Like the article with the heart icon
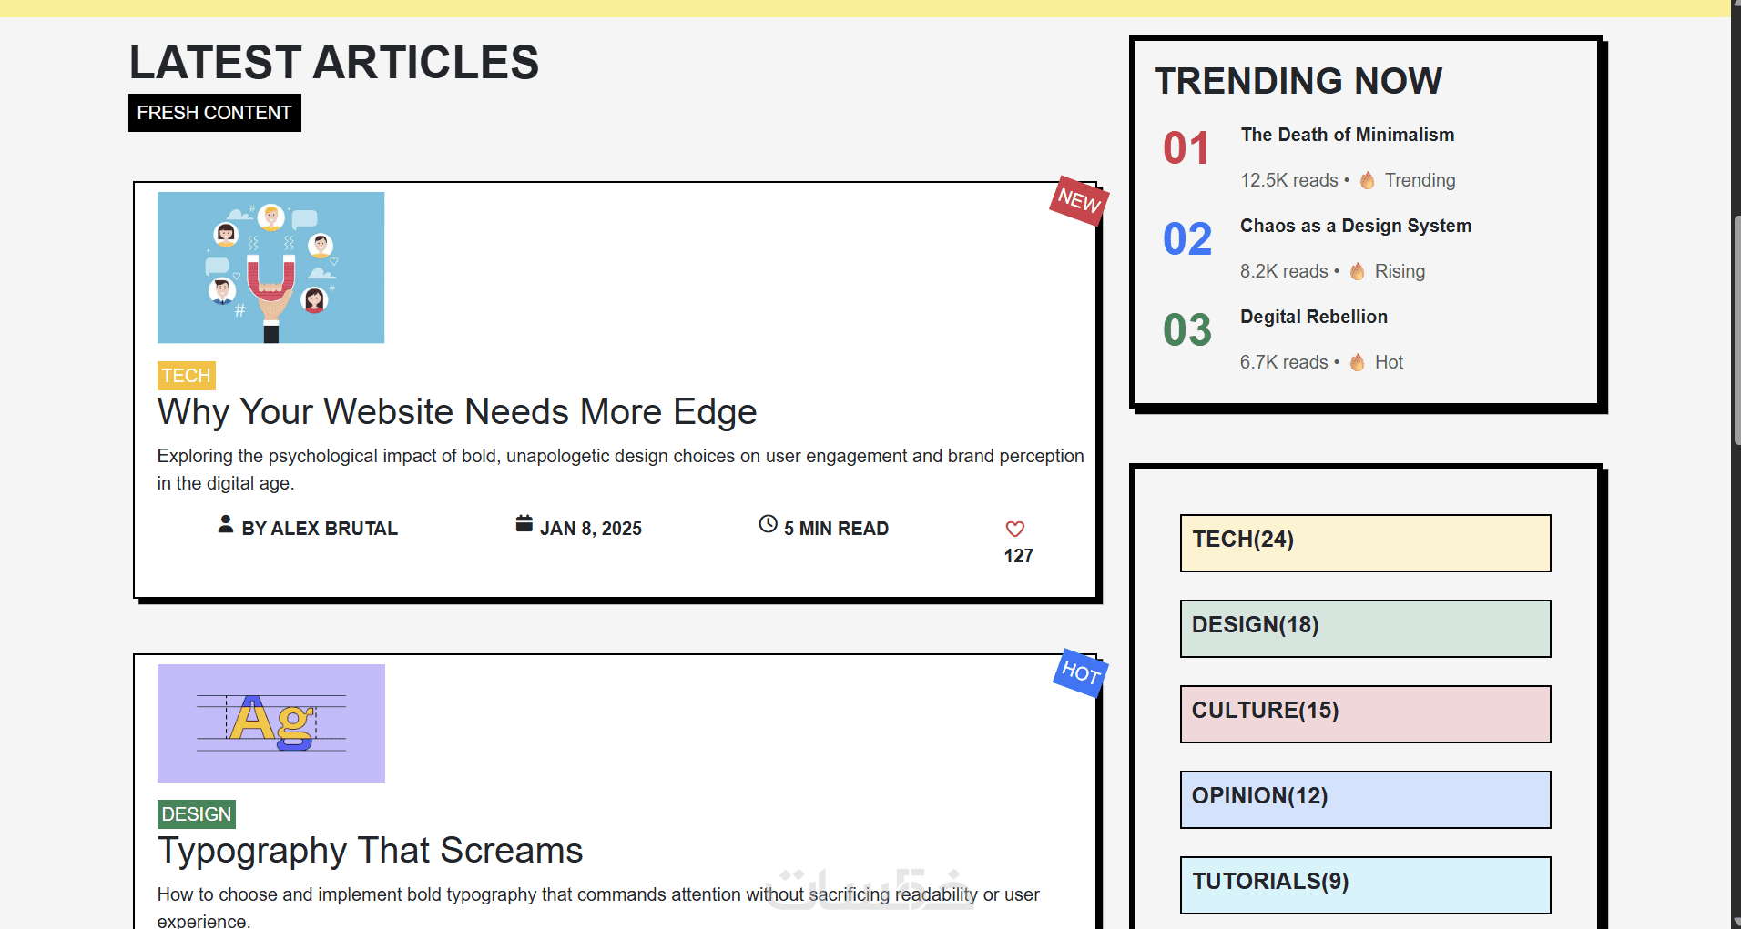 (x=1015, y=529)
